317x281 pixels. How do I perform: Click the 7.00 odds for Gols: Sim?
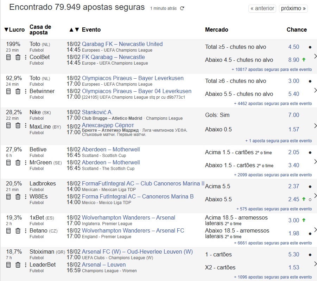[293, 115]
